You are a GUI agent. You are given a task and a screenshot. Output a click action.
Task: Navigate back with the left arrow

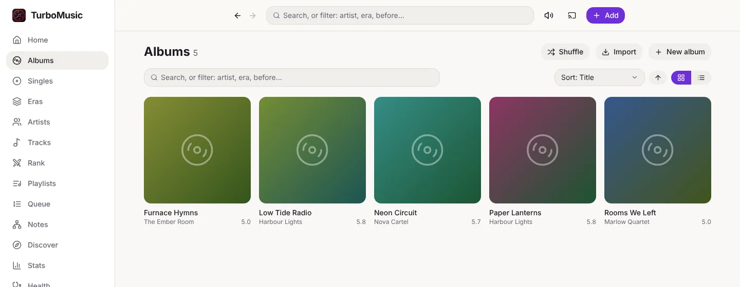coord(237,15)
